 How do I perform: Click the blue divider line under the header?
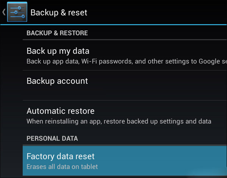coord(113,25)
